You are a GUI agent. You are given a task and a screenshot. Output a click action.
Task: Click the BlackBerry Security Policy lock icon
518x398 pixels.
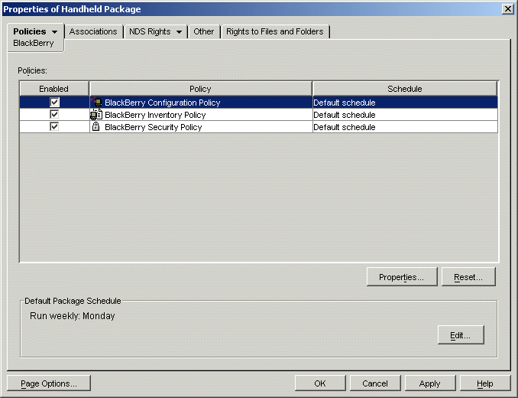pyautogui.click(x=96, y=126)
